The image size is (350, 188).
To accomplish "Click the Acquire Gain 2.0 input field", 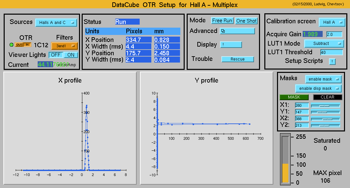I will (334, 34).
